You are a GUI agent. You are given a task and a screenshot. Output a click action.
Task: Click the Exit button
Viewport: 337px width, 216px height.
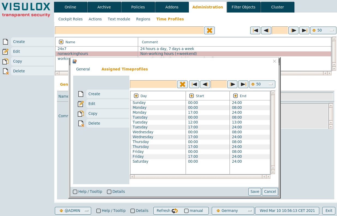coord(329,211)
